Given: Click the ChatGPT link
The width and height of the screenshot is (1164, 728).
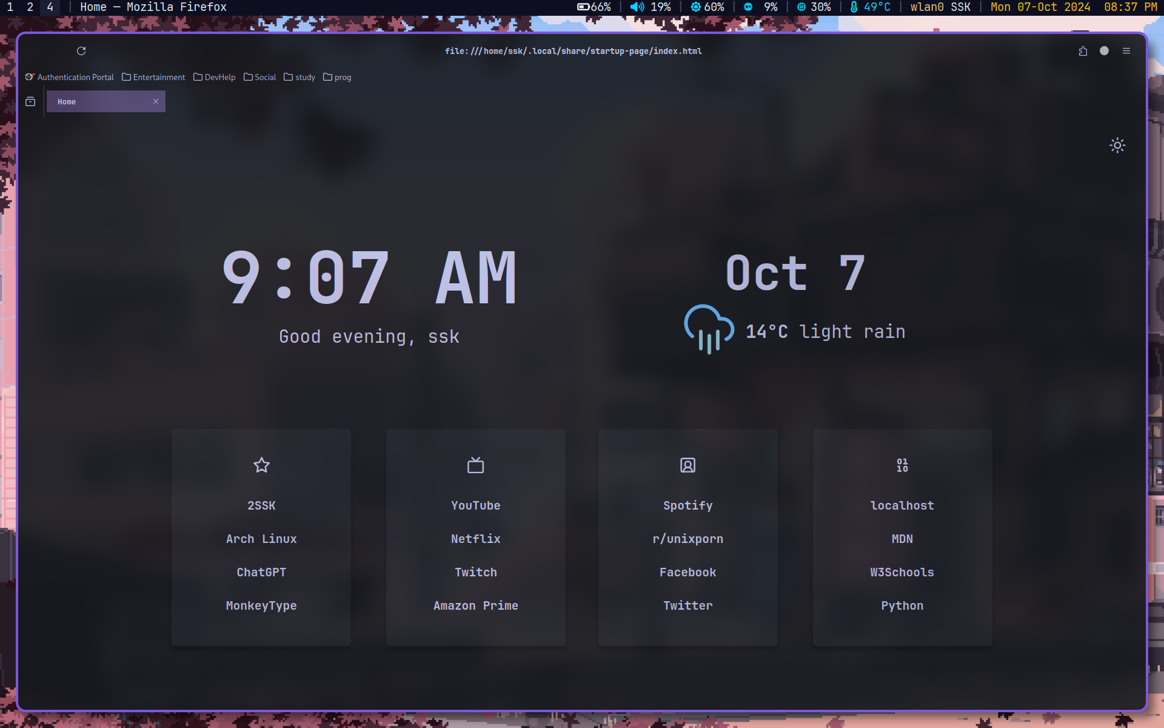Looking at the screenshot, I should coord(261,572).
